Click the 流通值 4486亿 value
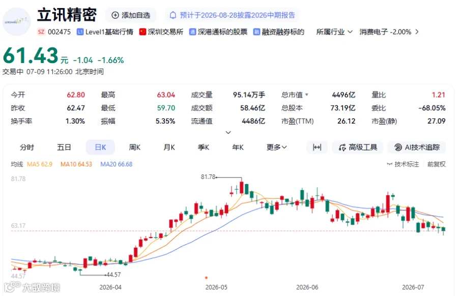This screenshot has height=296, width=458. tap(253, 121)
